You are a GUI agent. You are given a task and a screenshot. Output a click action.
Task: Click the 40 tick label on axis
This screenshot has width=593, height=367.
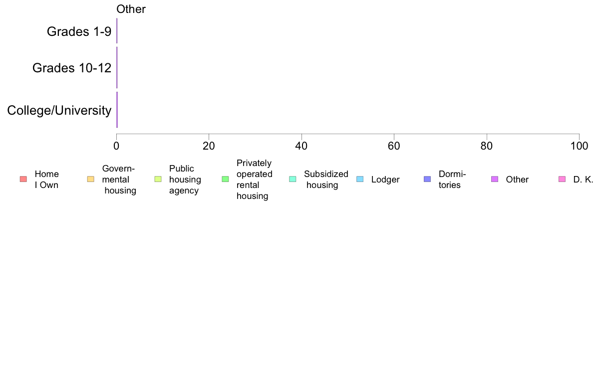301,146
